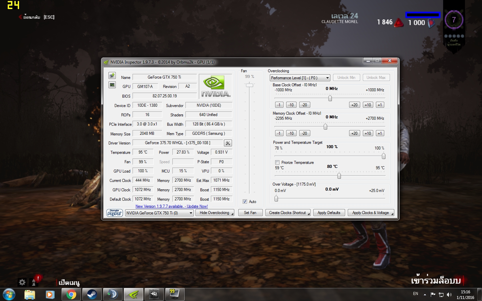Click the Driver Version field GeForce 375.70 WHQL
The height and width of the screenshot is (301, 482).
178,143
